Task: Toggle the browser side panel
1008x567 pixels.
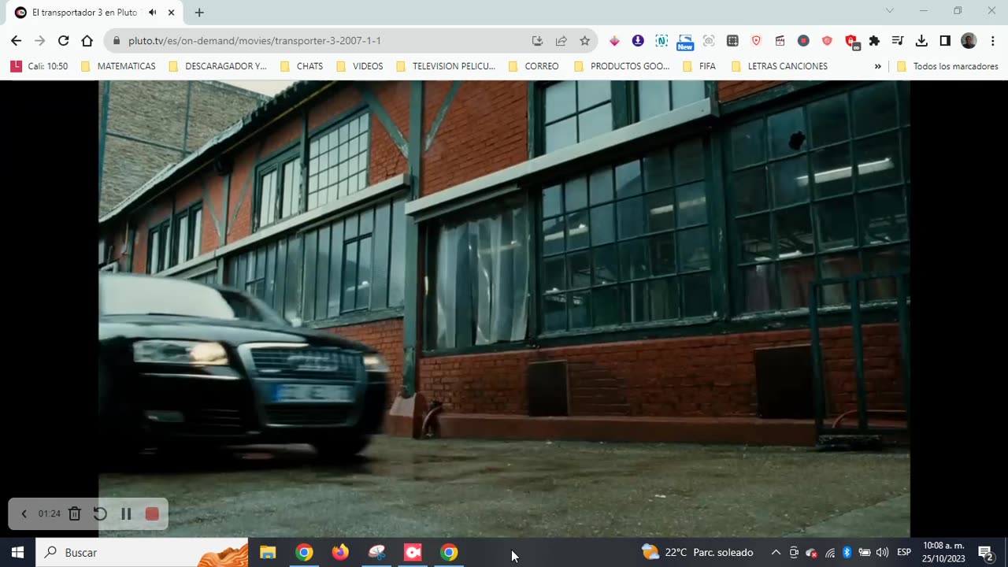Action: (945, 41)
